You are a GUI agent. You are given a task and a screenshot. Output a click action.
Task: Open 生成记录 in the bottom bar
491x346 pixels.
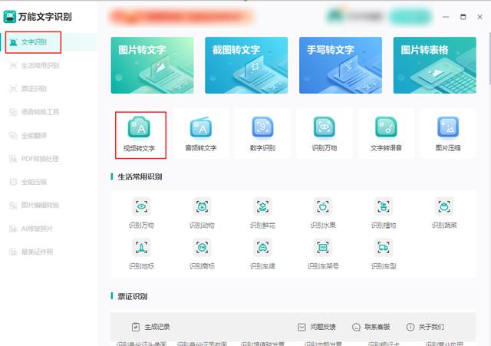point(151,327)
